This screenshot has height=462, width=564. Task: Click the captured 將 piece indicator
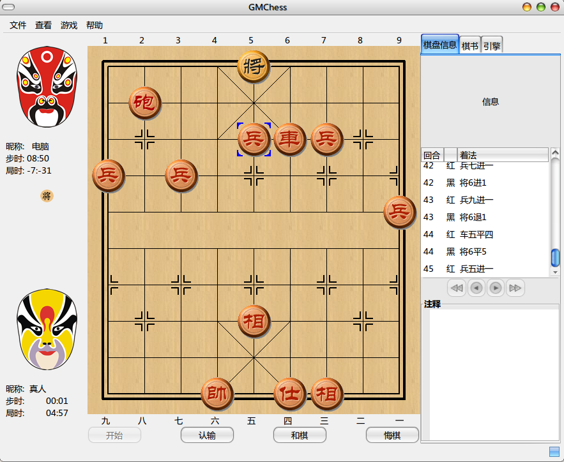point(47,196)
